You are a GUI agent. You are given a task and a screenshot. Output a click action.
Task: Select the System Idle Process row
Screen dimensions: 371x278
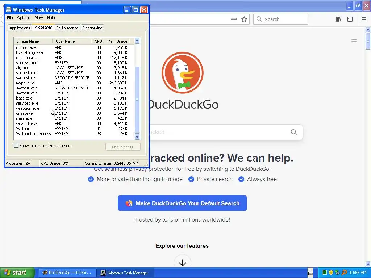click(x=74, y=134)
